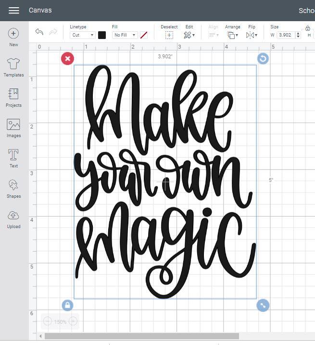Viewport: 315px width, 345px height.
Task: Toggle the blue lock handle on selection
Action: 67,305
